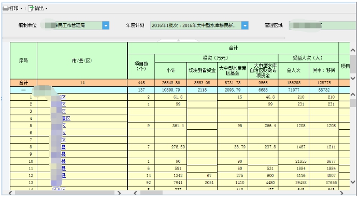Image resolution: width=359 pixels, height=198 pixels.
Task: Click the export document icon
Action: [x=31, y=8]
